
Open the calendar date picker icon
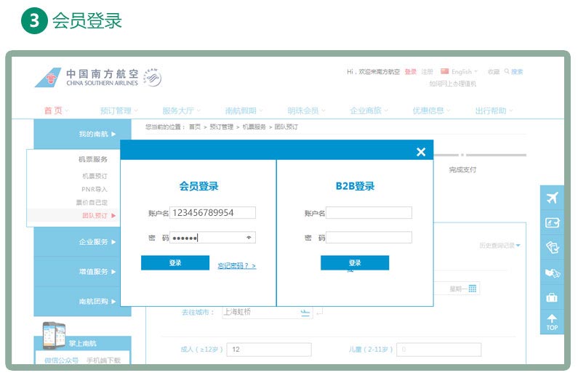(473, 289)
